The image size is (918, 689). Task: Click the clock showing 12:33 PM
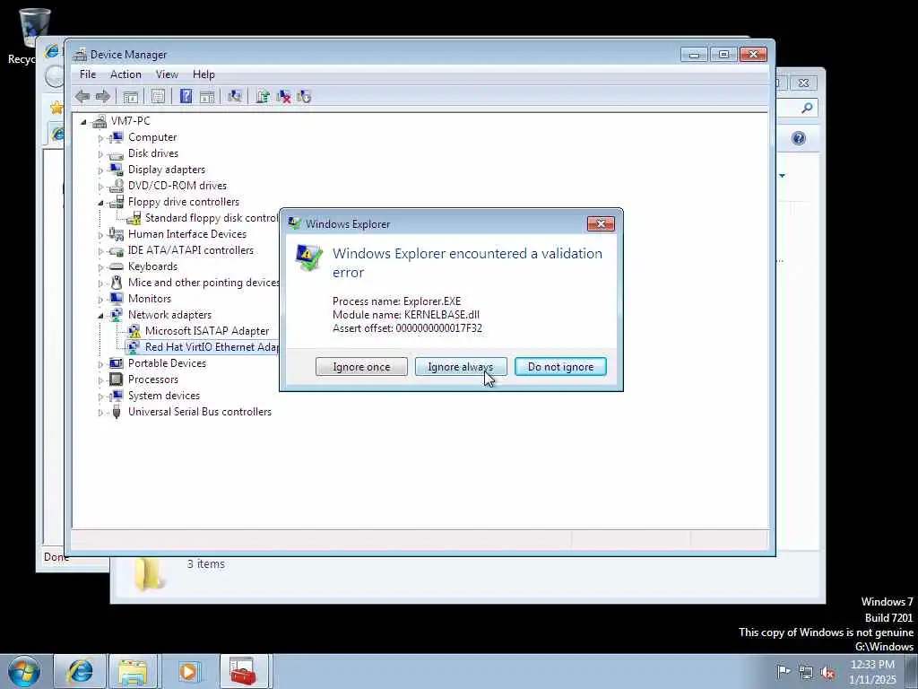pos(872,665)
